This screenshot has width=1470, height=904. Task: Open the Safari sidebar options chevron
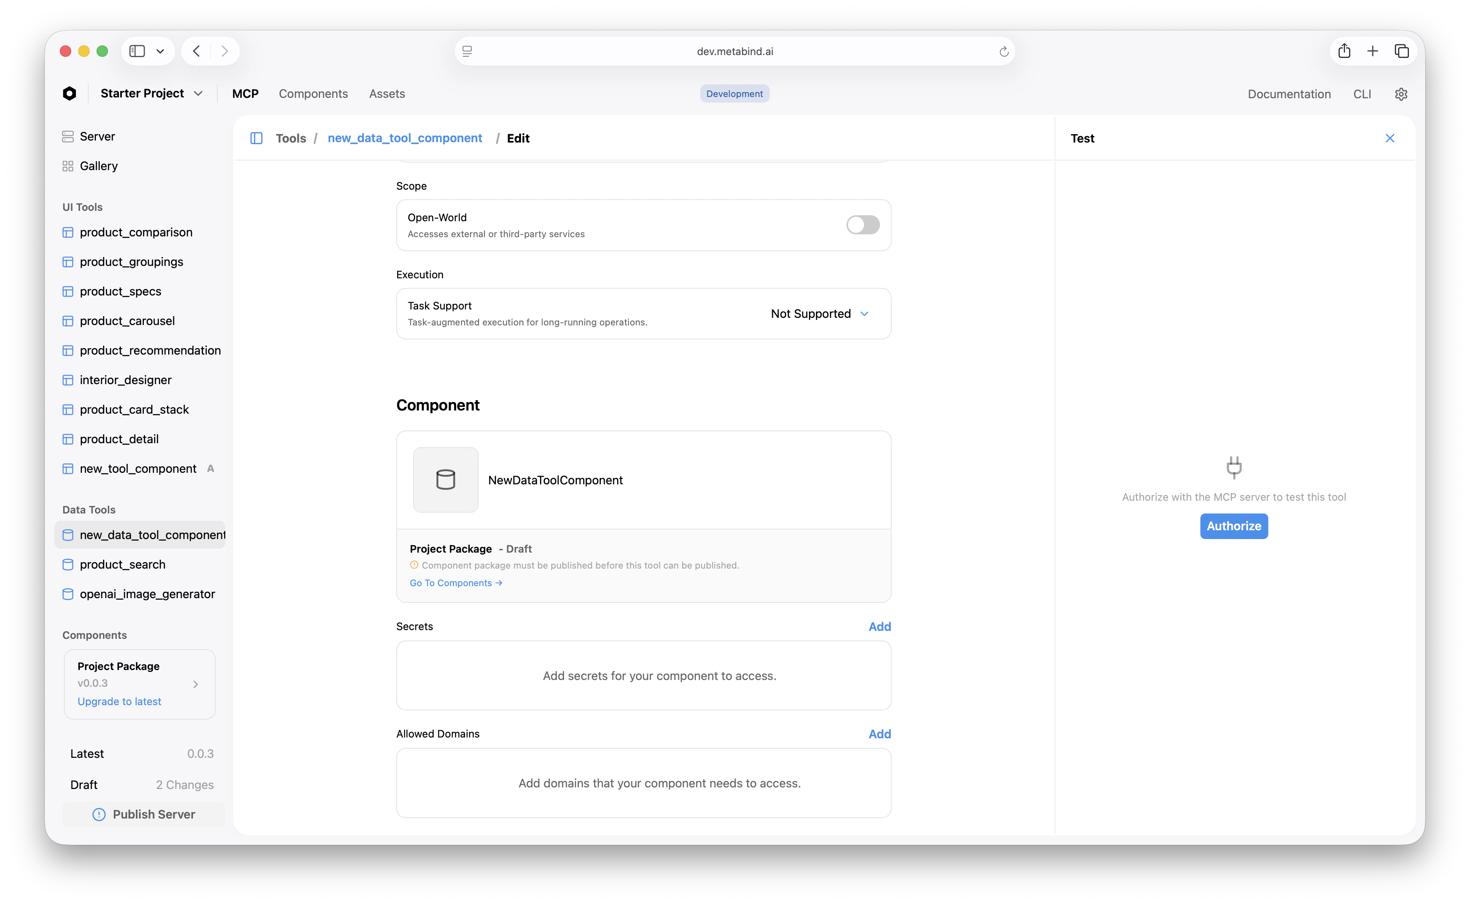[160, 52]
